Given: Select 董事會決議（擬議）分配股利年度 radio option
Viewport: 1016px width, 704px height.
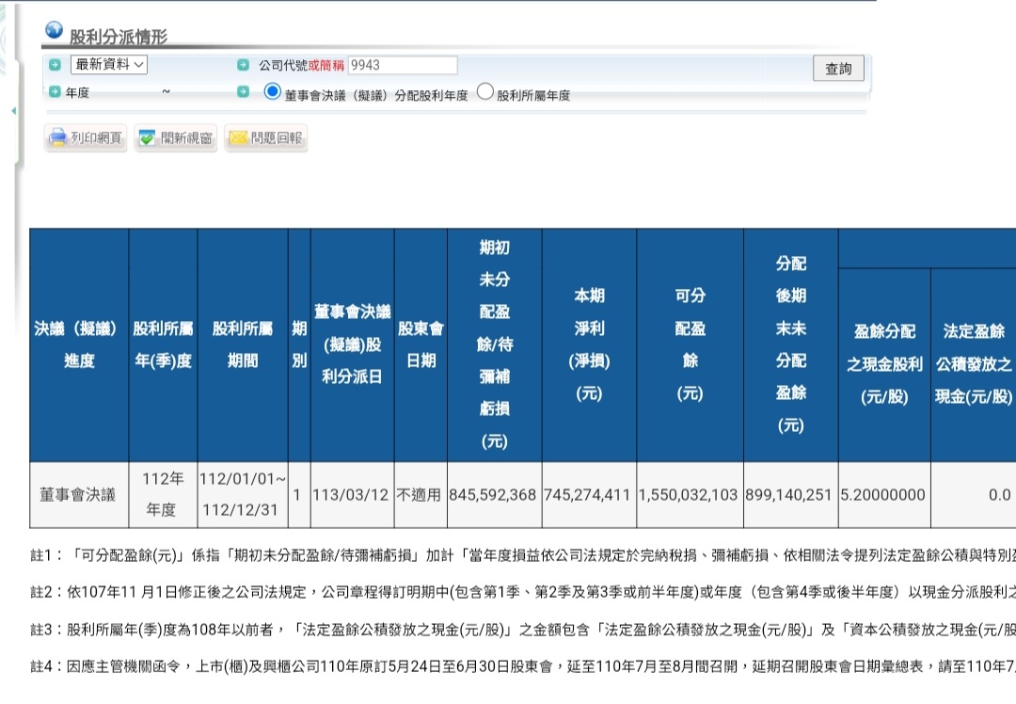Looking at the screenshot, I should [x=273, y=92].
